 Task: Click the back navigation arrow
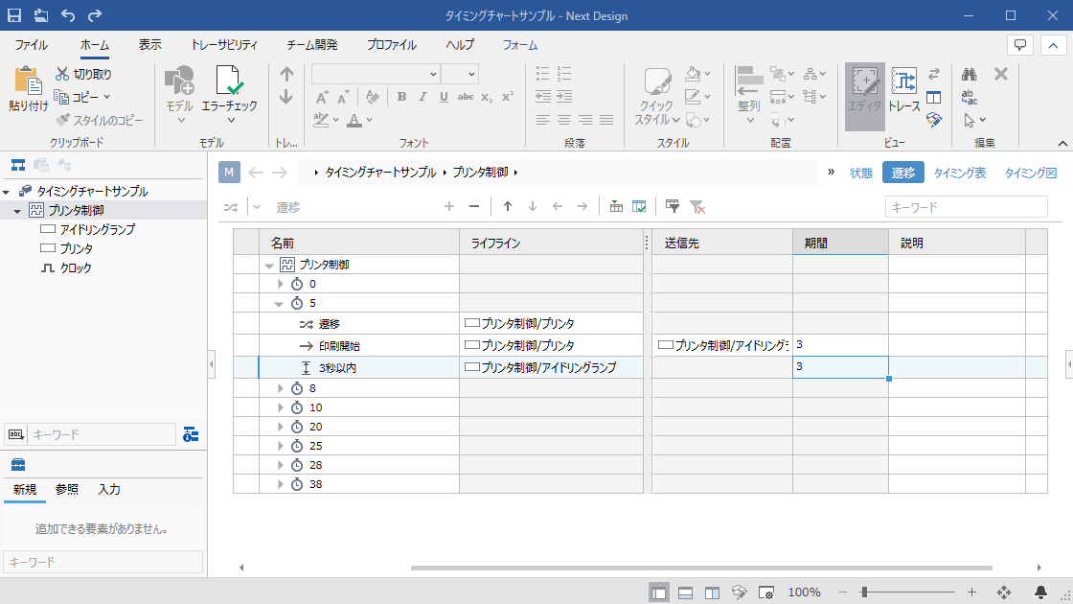point(256,173)
